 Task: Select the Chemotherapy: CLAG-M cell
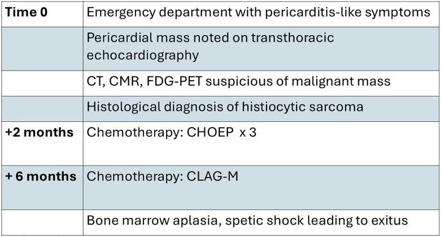point(261,187)
